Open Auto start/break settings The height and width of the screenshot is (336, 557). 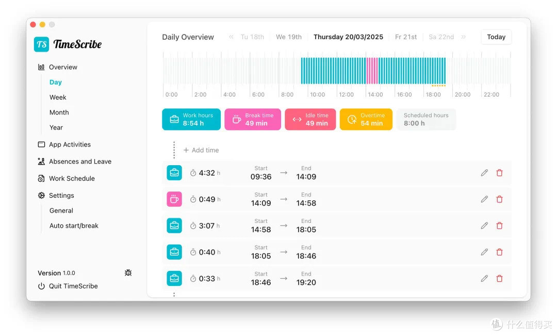tap(74, 226)
